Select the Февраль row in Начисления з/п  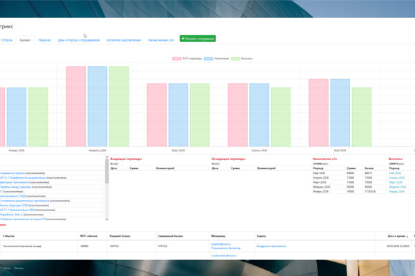(x=349, y=187)
